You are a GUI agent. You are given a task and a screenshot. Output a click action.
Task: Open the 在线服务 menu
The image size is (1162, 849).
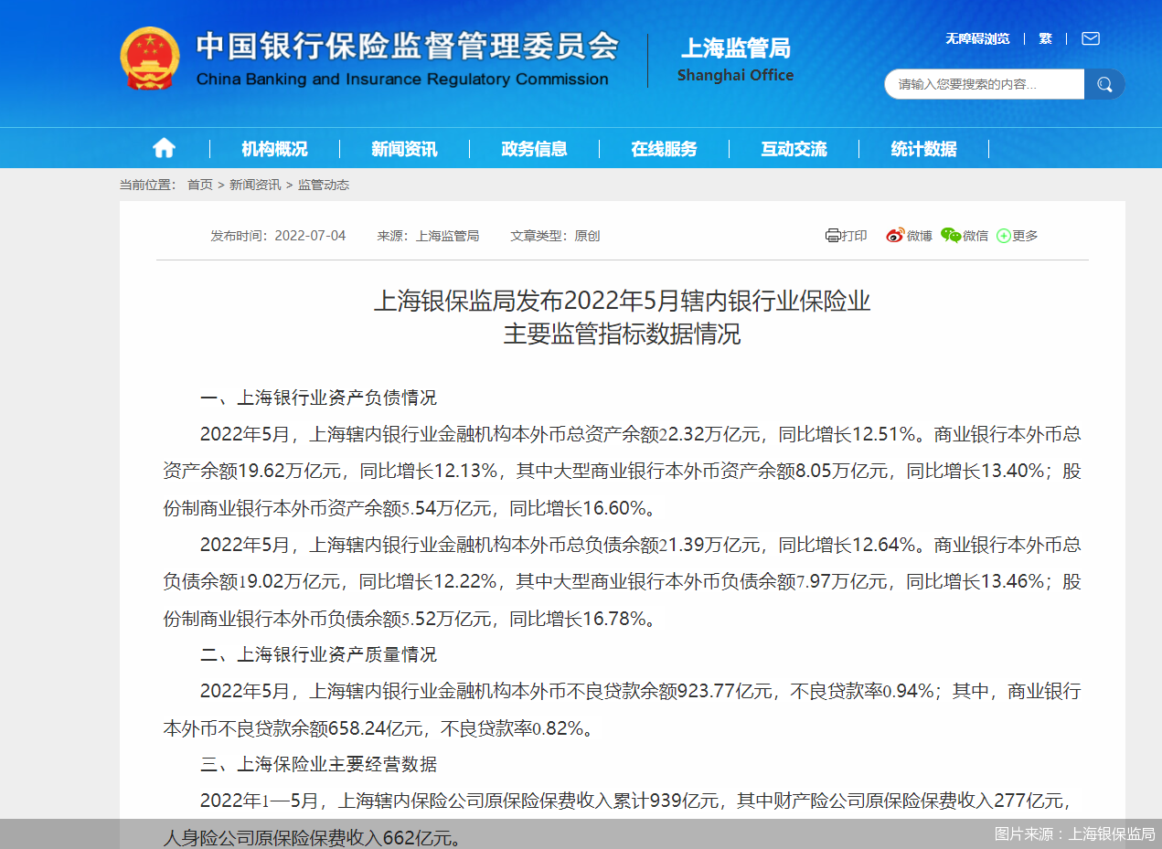[664, 147]
